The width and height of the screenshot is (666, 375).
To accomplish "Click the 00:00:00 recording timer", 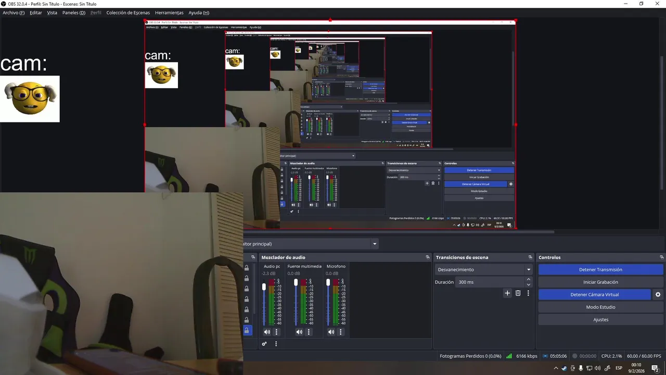I will click(x=588, y=356).
